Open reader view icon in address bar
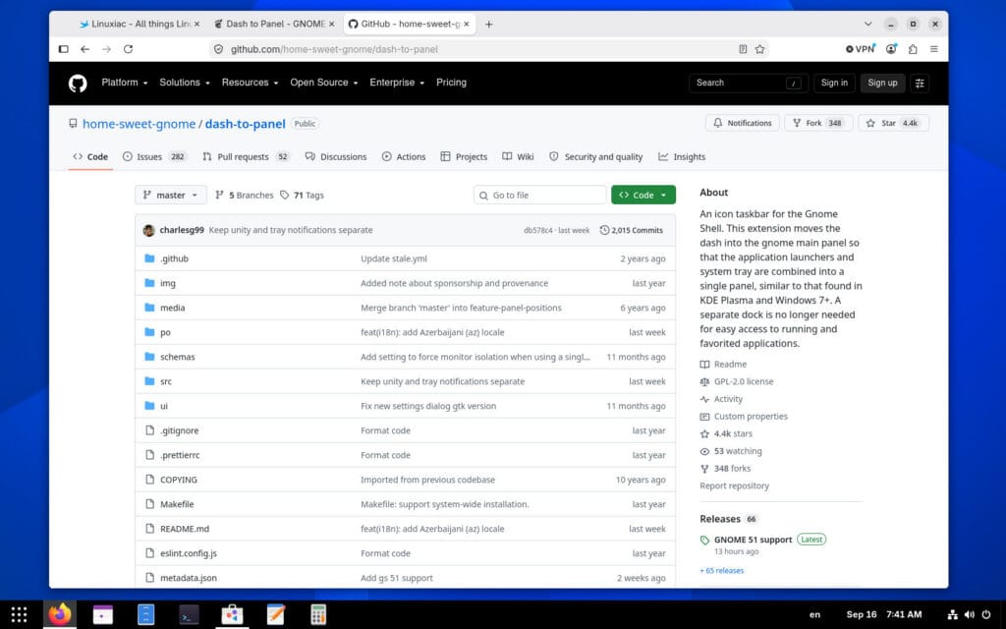1006x629 pixels. [743, 49]
